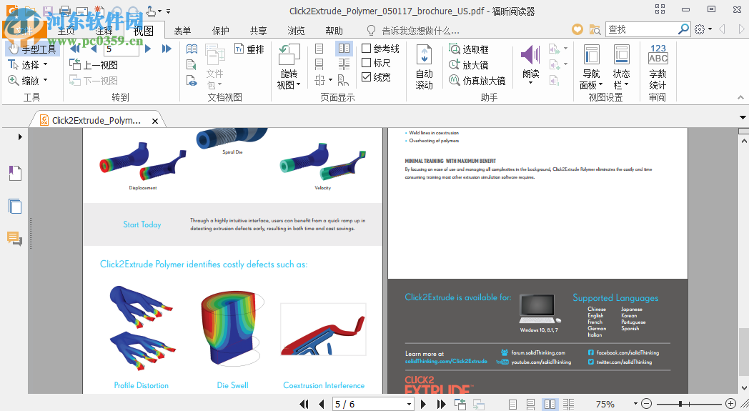Image resolution: width=749 pixels, height=411 pixels.
Task: Click the settings gear beside find box
Action: (x=700, y=29)
